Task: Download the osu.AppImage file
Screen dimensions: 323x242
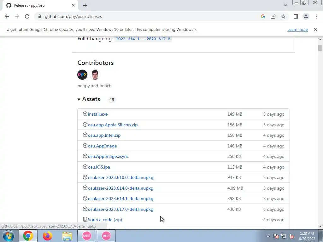Action: point(102,146)
